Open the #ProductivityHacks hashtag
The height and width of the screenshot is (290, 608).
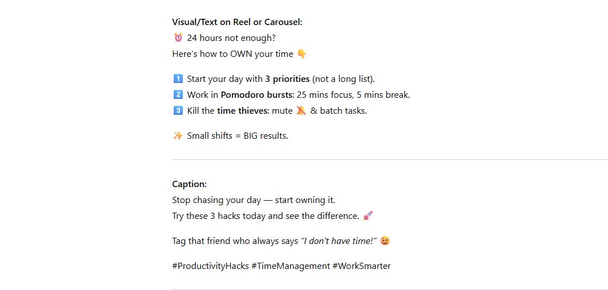(210, 266)
